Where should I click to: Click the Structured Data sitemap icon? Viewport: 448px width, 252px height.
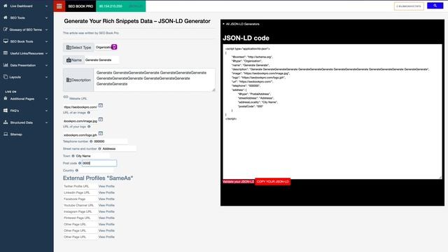(6, 122)
